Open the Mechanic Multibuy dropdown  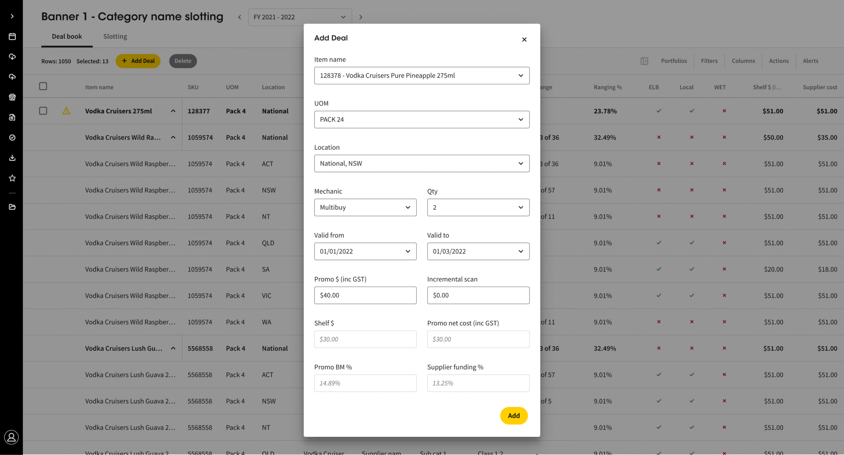pyautogui.click(x=365, y=207)
